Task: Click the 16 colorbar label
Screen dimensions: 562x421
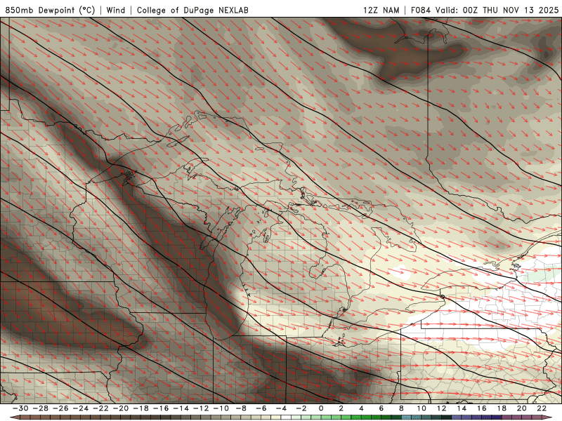Action: point(482,408)
